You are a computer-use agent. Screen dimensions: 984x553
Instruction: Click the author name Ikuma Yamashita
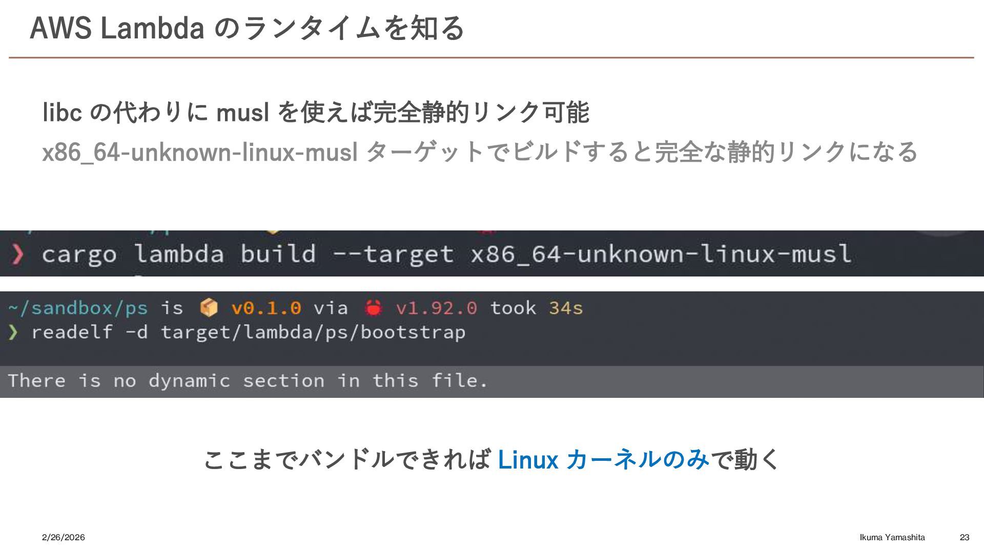click(892, 537)
